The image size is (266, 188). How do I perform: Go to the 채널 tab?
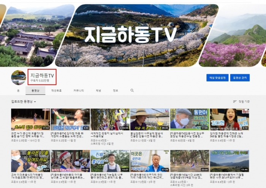pos(98,91)
